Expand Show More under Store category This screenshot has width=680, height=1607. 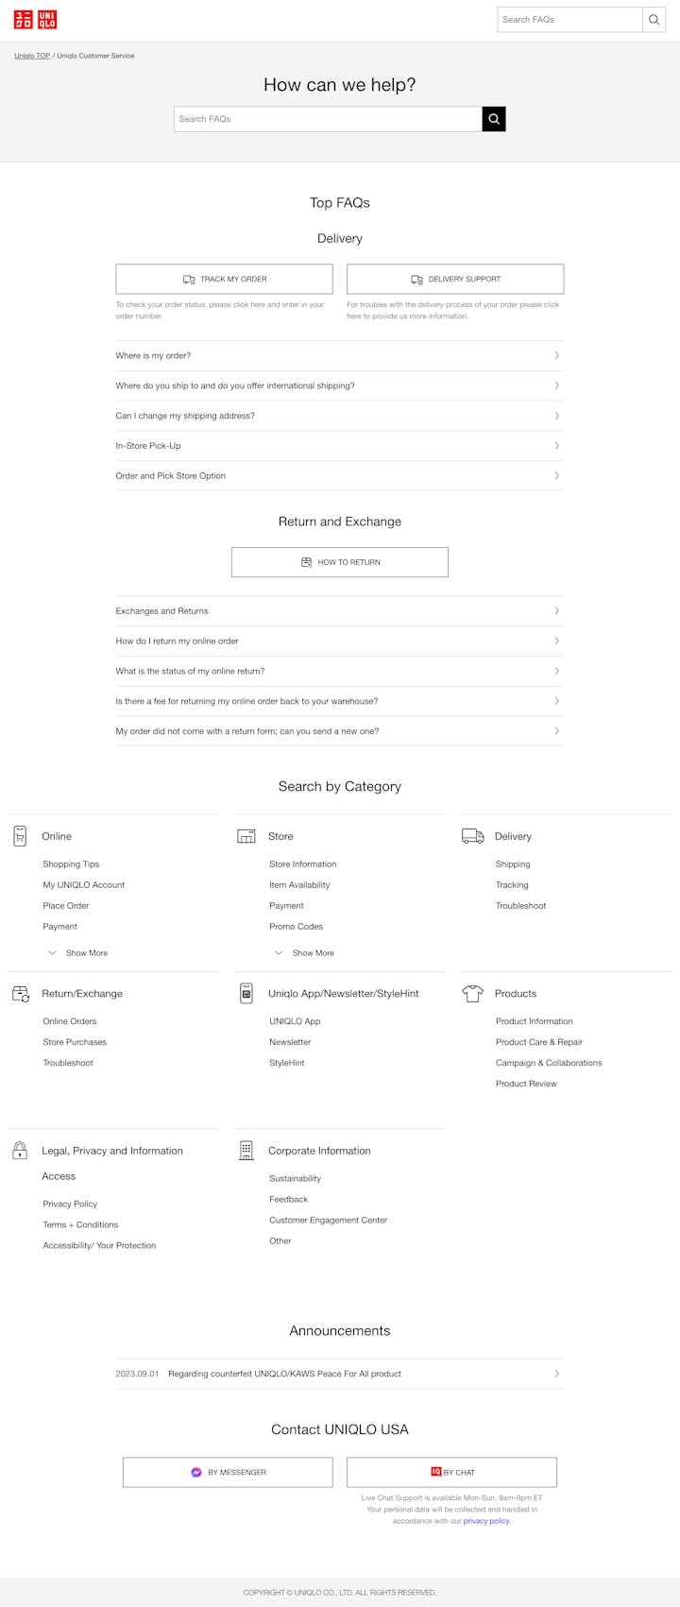(305, 953)
